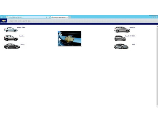Click the Captiva SUV image
This screenshot has width=158, height=123.
click(11, 38)
